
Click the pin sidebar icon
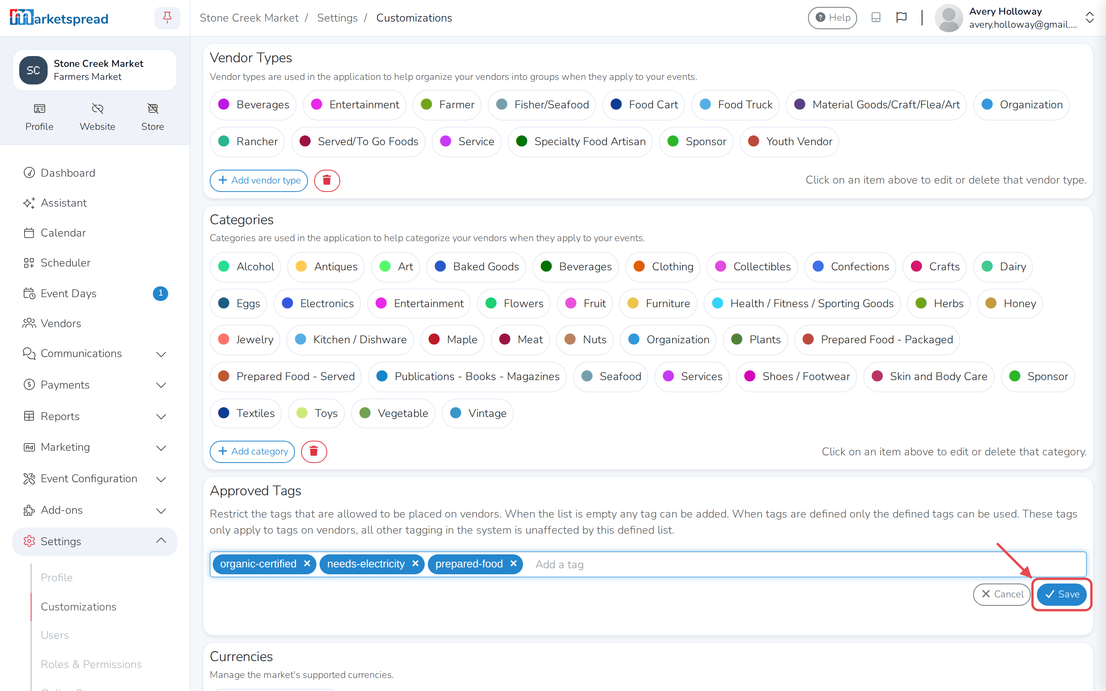tap(167, 18)
